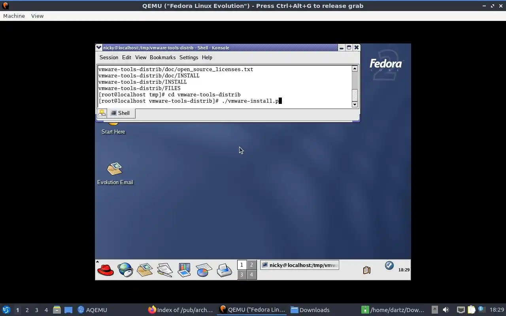Image resolution: width=506 pixels, height=316 pixels.
Task: Click the terminal scrollbar thumb
Action: 355,95
